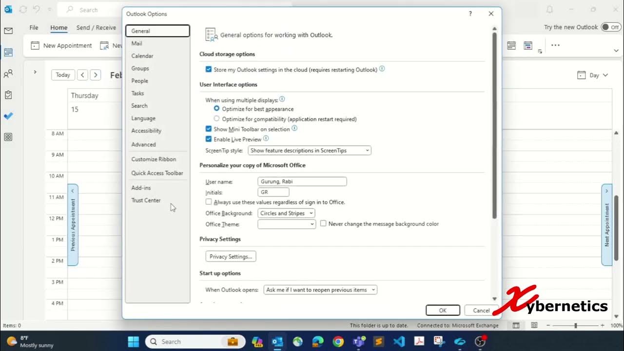Check Never change the message background color
Screen dimensions: 624x351
click(323, 224)
